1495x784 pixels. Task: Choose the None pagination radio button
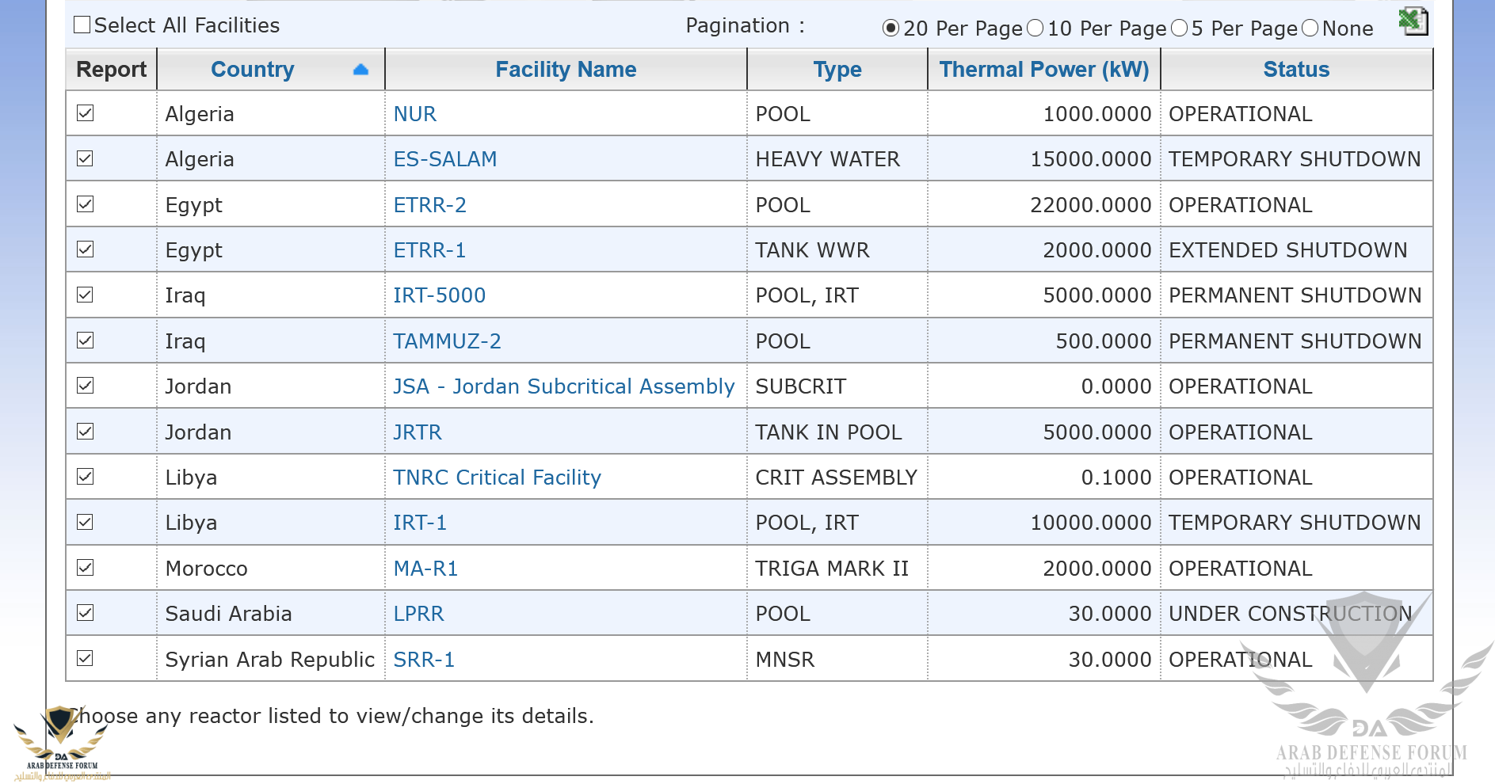click(1310, 29)
